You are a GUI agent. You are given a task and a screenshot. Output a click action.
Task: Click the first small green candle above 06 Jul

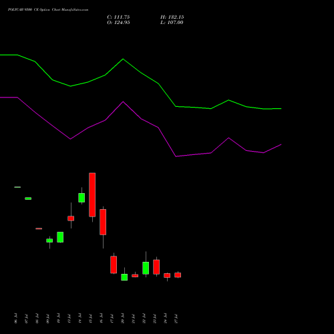pyautogui.click(x=17, y=187)
